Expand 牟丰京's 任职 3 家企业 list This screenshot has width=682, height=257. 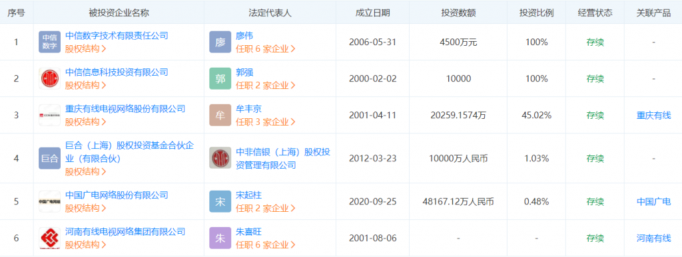pyautogui.click(x=266, y=122)
